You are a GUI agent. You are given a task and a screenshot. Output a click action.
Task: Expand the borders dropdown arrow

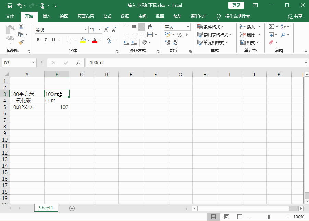(74, 40)
